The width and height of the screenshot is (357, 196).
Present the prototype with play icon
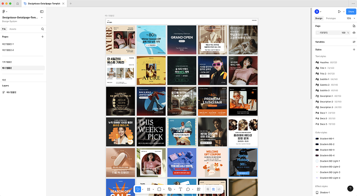[x=339, y=12]
